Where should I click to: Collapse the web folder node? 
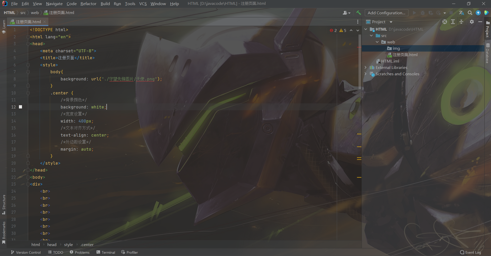click(x=377, y=42)
